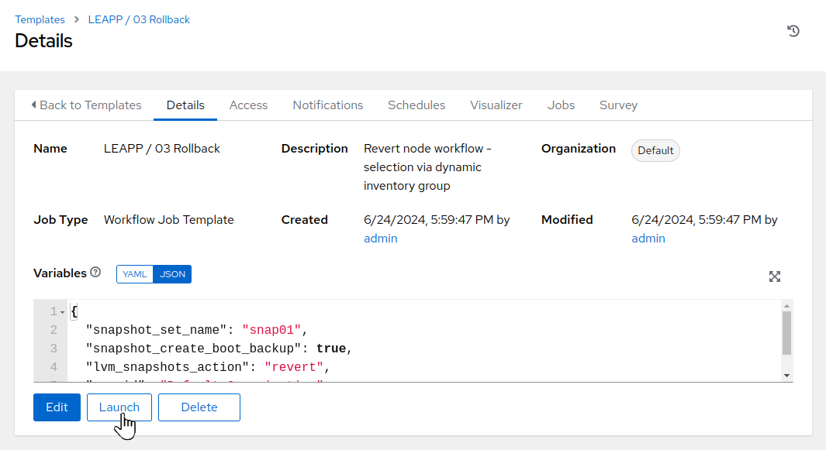Open the Survey tab
Image resolution: width=826 pixels, height=450 pixels.
[x=618, y=105]
